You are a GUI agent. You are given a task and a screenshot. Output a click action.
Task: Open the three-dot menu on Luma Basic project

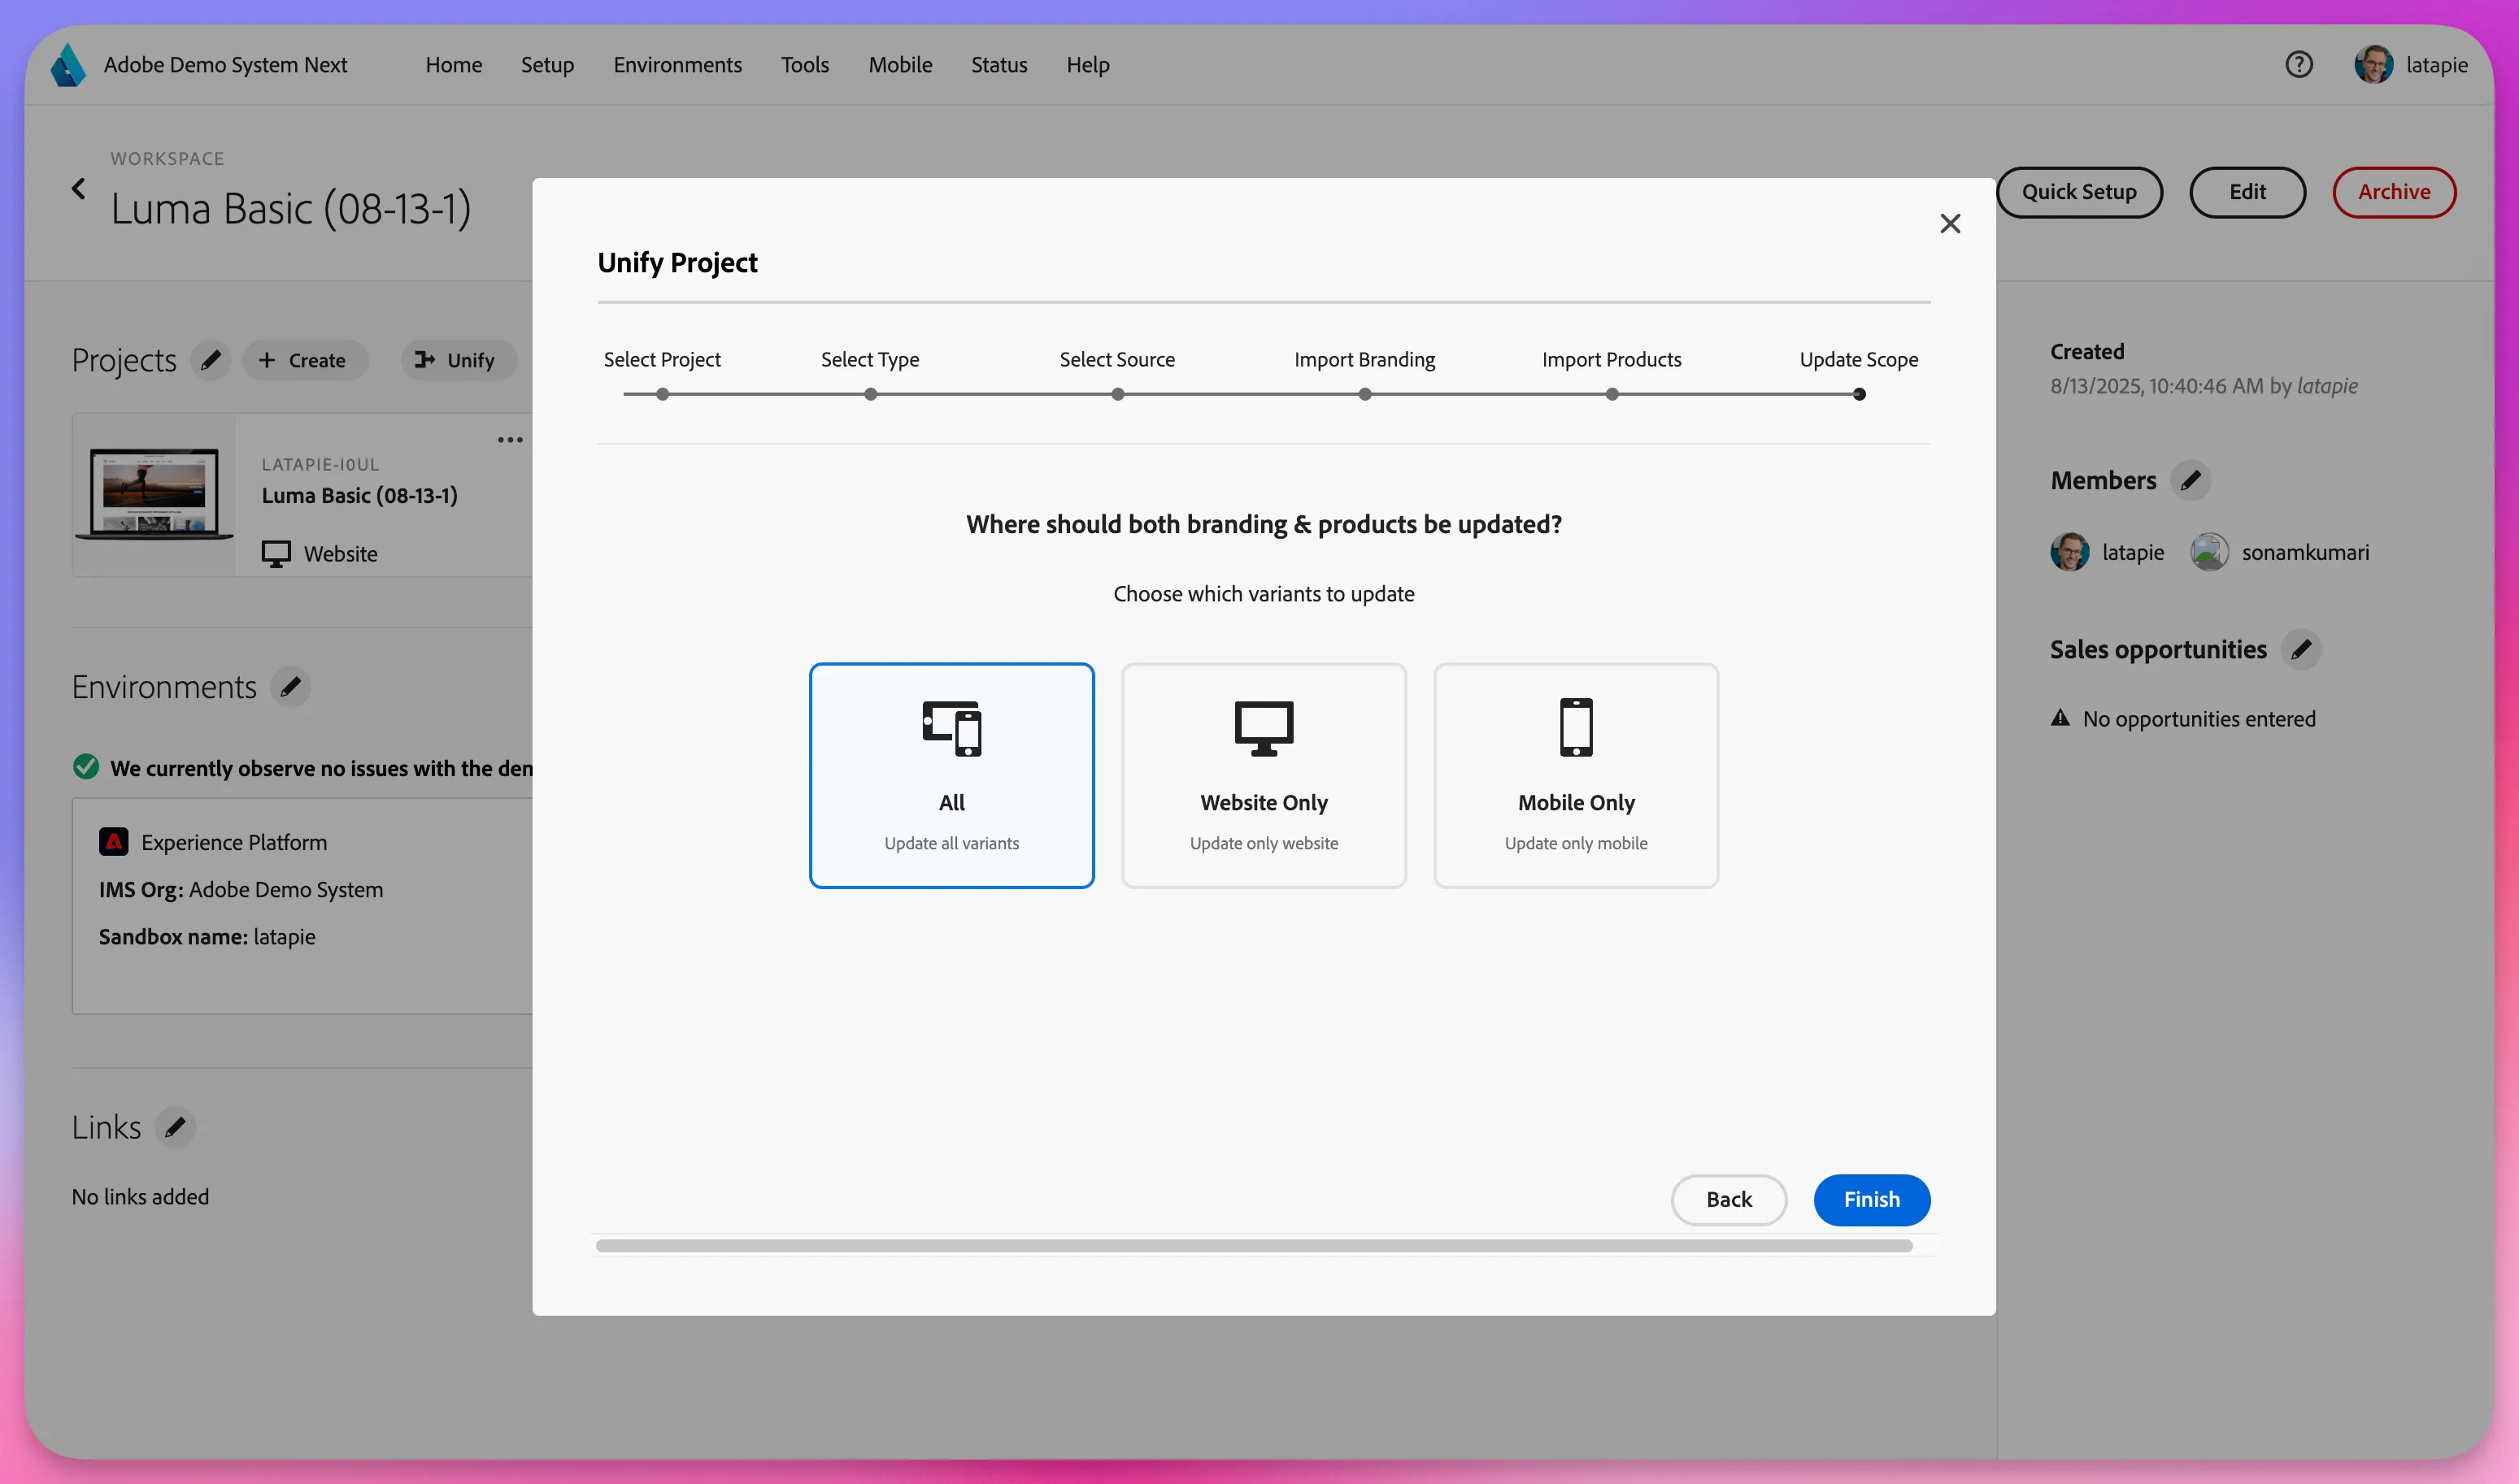coord(510,440)
